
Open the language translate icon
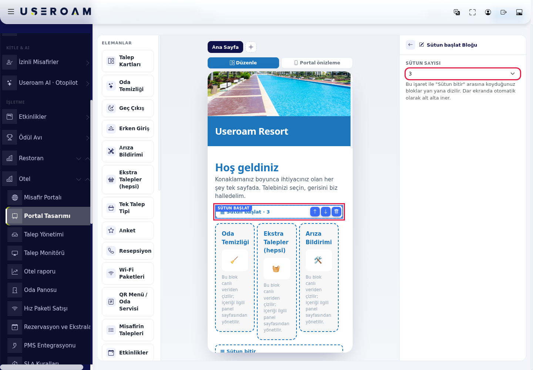click(457, 12)
